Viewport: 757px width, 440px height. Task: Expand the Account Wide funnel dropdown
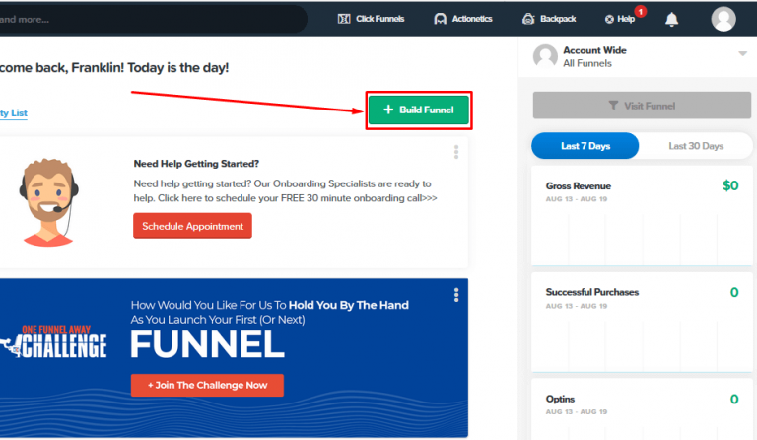point(742,53)
